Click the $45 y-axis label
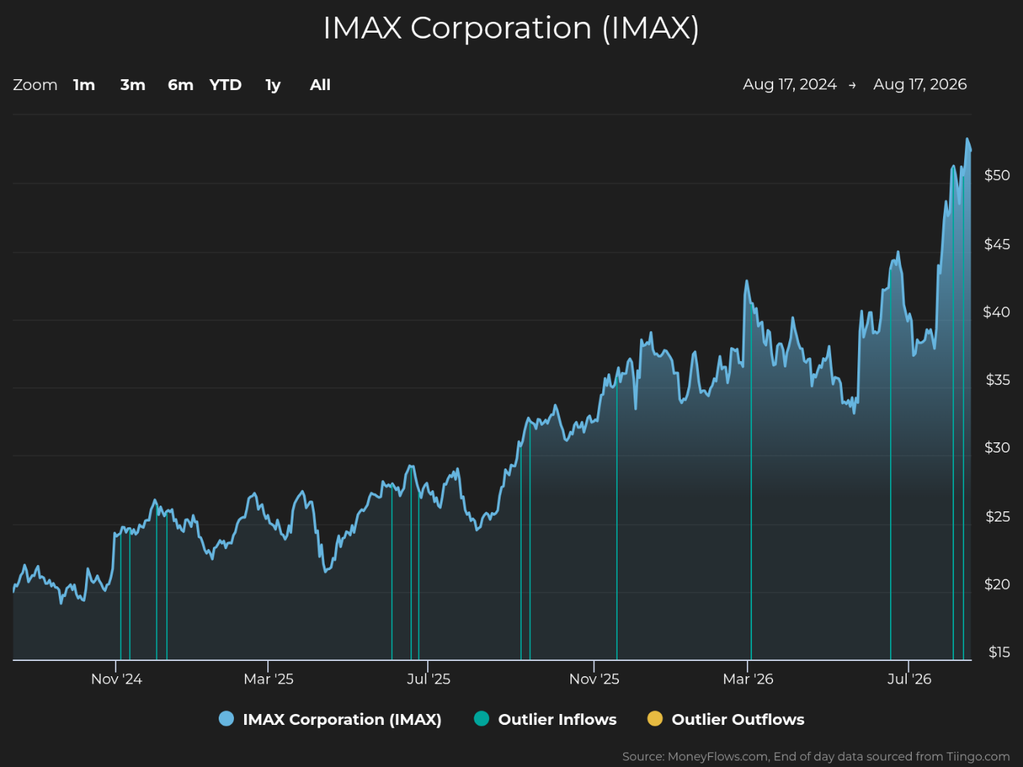1023x767 pixels. (x=997, y=244)
